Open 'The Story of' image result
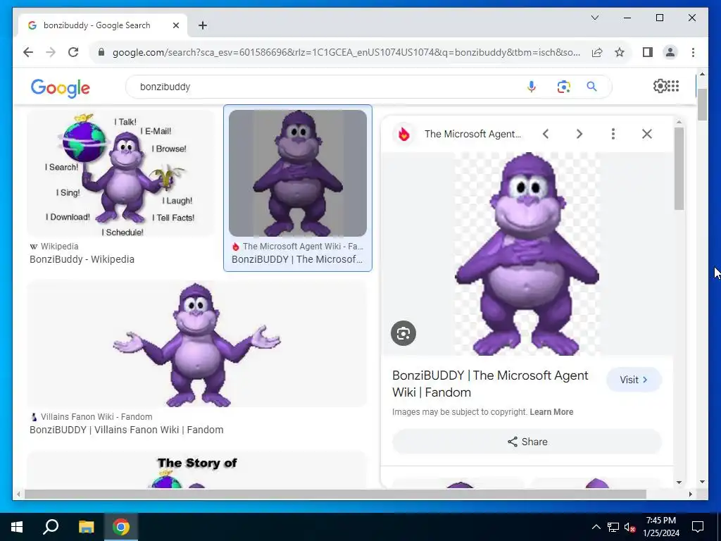This screenshot has width=721, height=541. click(197, 470)
